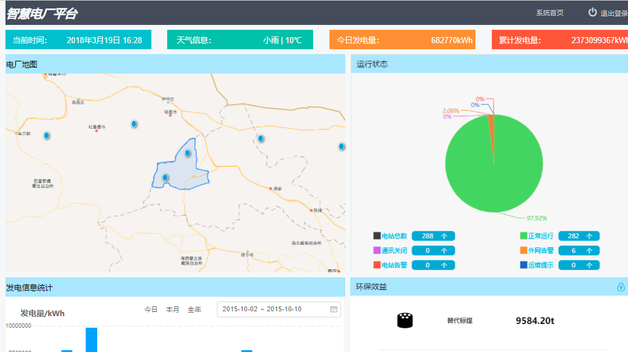Click the 2.08% pie chart label
The width and height of the screenshot is (628, 352).
click(450, 111)
